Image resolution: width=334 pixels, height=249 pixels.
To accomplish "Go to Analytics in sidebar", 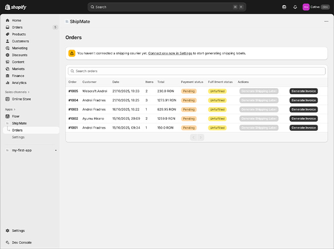I will point(19,83).
